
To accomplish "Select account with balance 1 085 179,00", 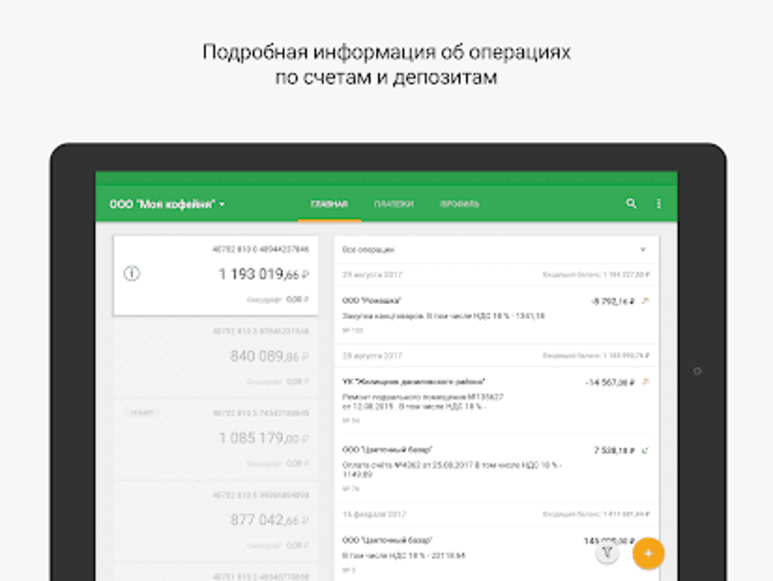I will tap(216, 438).
